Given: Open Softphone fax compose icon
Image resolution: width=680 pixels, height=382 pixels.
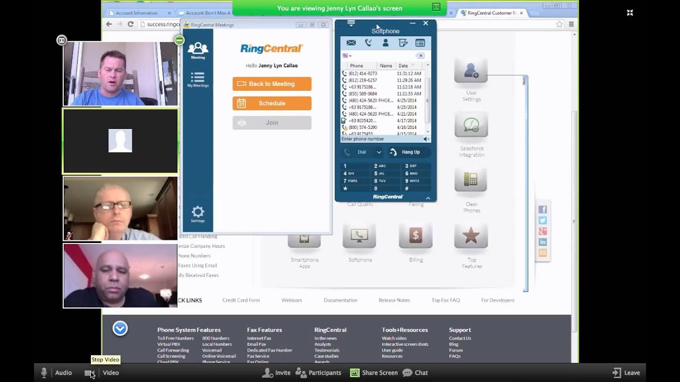Looking at the screenshot, I should pos(403,43).
